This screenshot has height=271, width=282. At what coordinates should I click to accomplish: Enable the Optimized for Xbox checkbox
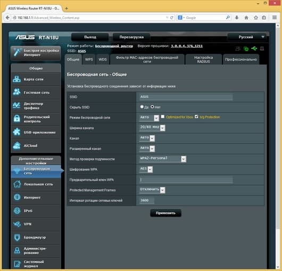pyautogui.click(x=163, y=116)
